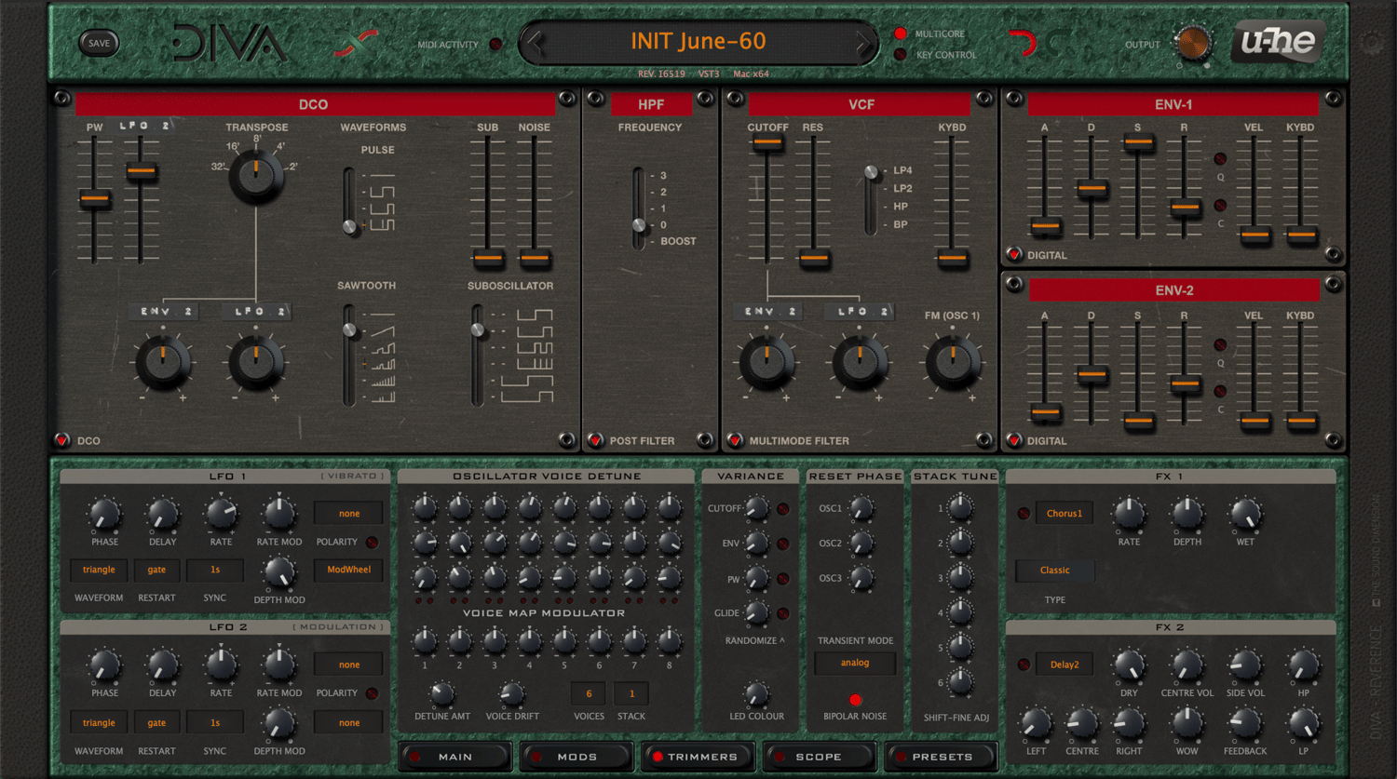Click the red-green cross emblem beside DIVA
The height and width of the screenshot is (779, 1397).
pos(357,44)
